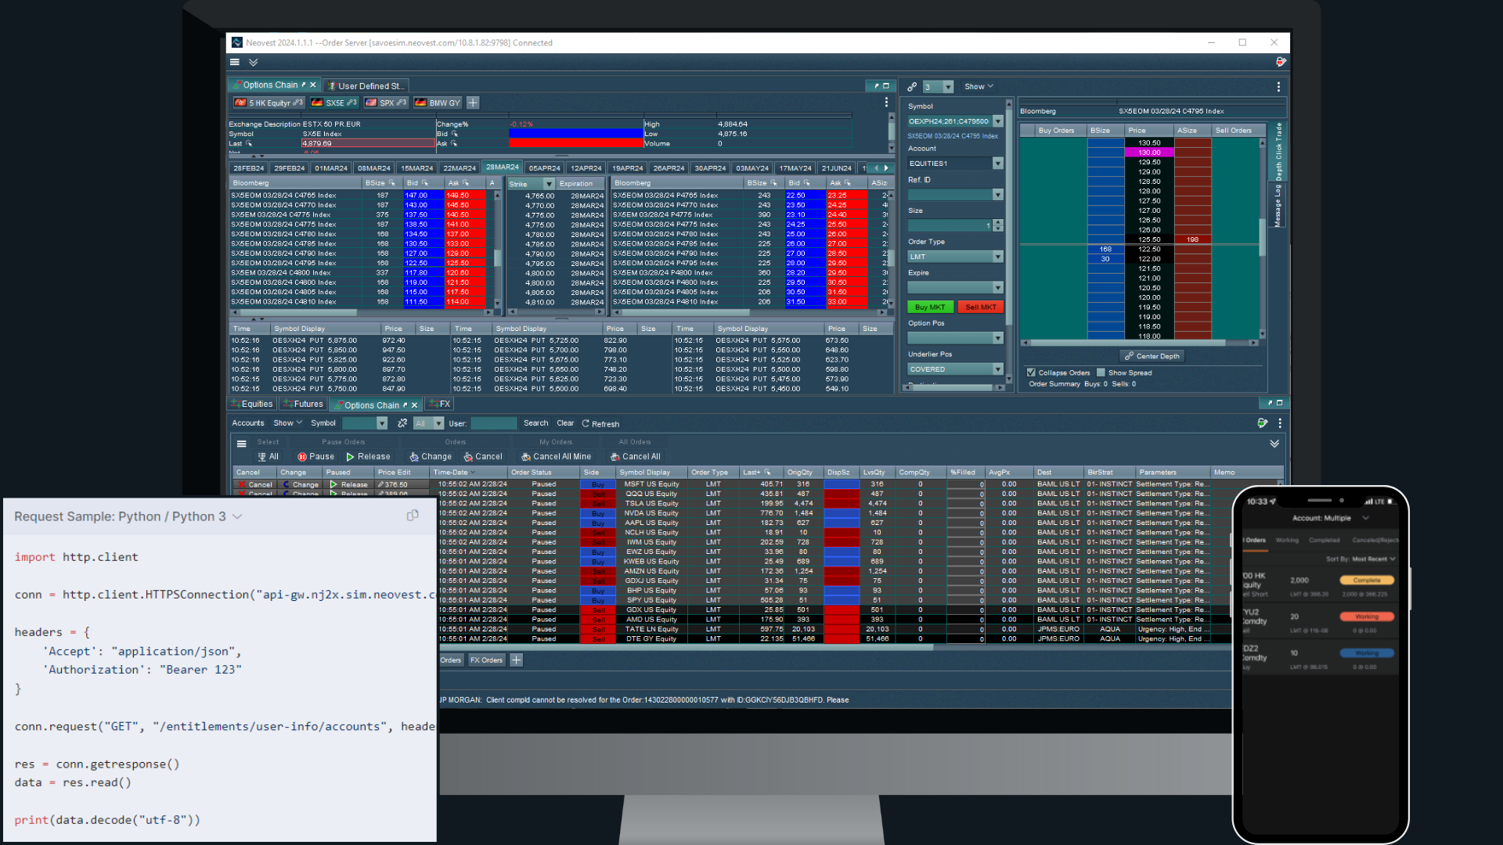Open the blotter Symbol dropdown
The image size is (1503, 845).
click(x=382, y=423)
